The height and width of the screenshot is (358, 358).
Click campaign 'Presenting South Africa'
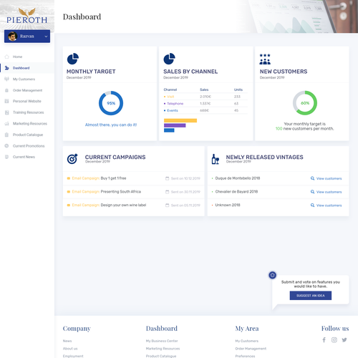click(121, 192)
